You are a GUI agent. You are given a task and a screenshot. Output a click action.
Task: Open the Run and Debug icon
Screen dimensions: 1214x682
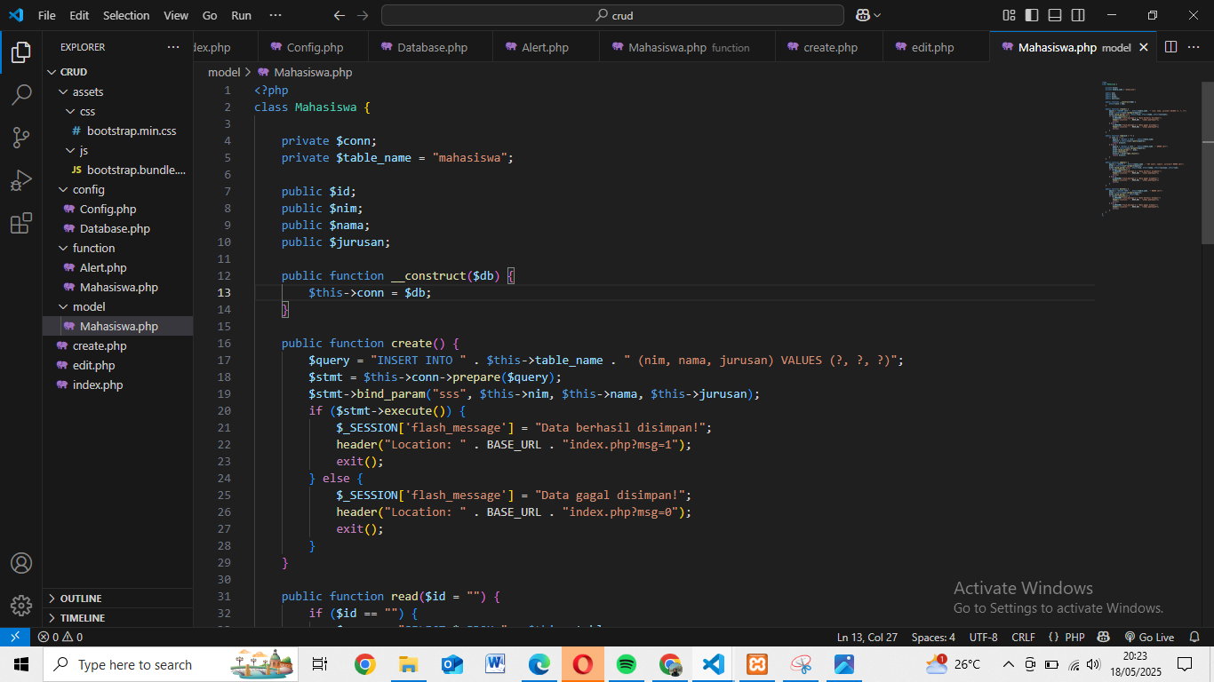click(x=21, y=179)
